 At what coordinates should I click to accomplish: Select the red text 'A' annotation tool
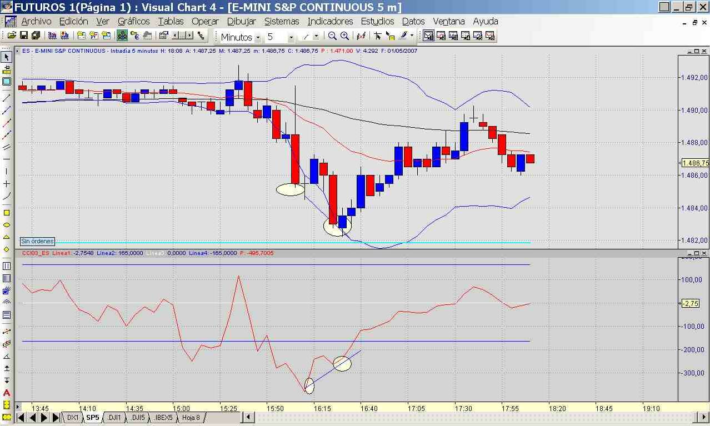(x=7, y=393)
